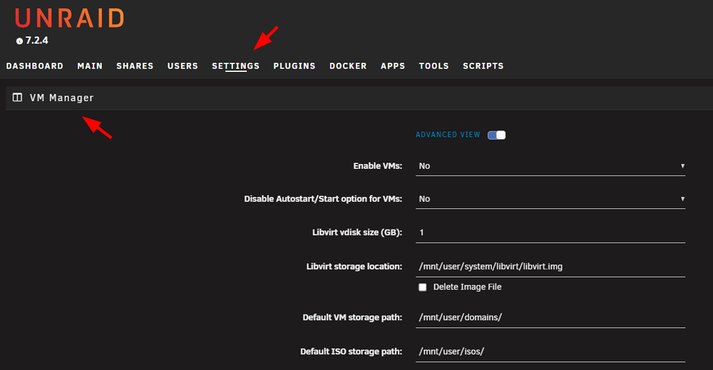Click the Delete Image File label

468,287
